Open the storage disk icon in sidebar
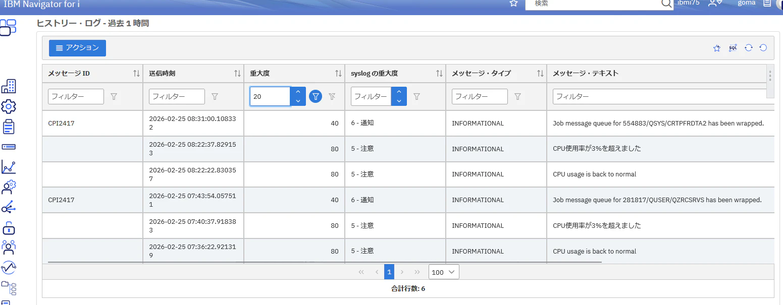The height and width of the screenshot is (305, 783). 9,147
